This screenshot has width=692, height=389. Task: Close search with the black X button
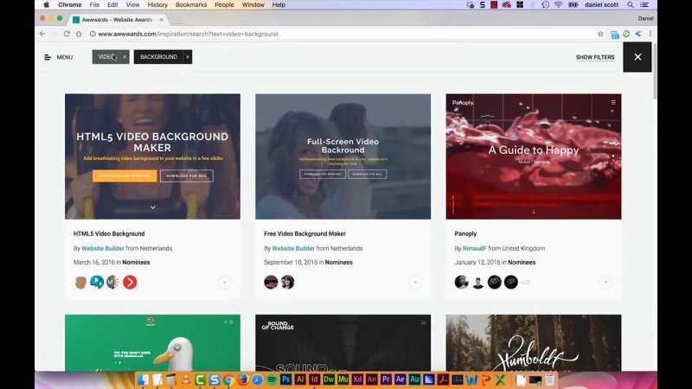point(638,57)
